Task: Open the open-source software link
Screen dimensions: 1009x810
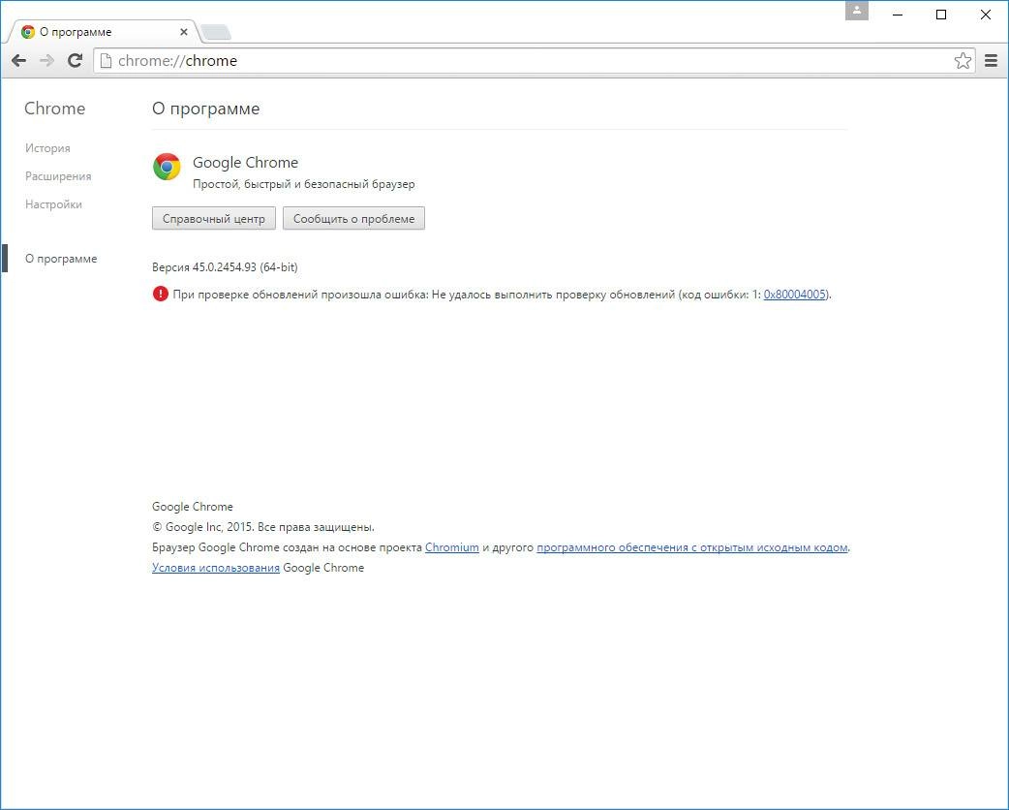Action: 691,547
